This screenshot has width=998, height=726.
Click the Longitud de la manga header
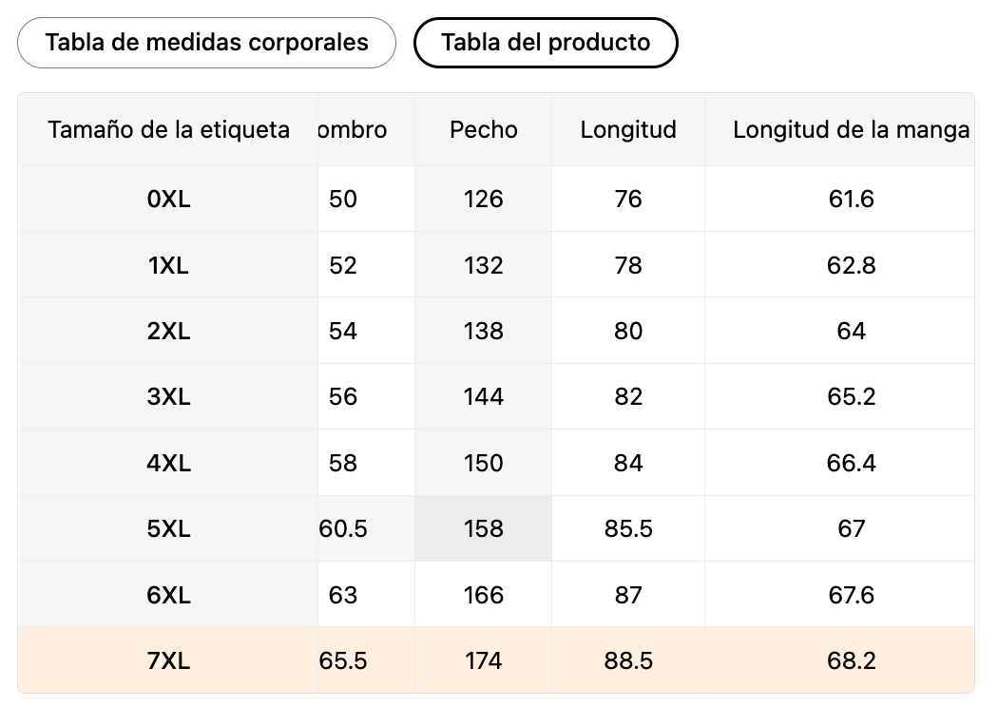[x=851, y=129]
